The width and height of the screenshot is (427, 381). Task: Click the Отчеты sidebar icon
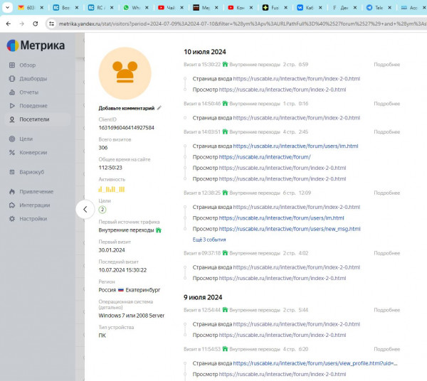[12, 92]
